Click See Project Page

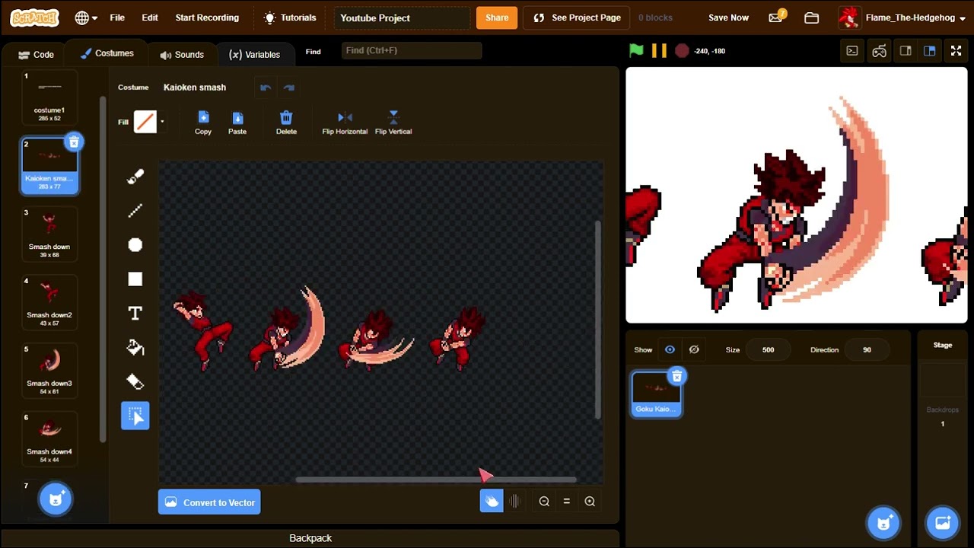click(x=578, y=18)
